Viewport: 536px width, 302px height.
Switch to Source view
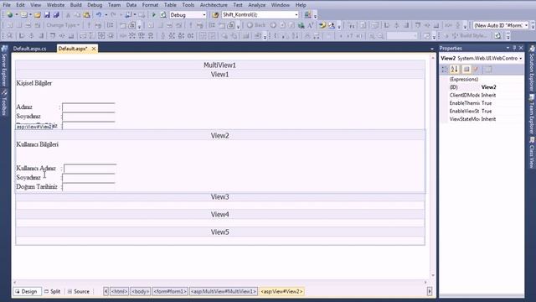pos(79,291)
